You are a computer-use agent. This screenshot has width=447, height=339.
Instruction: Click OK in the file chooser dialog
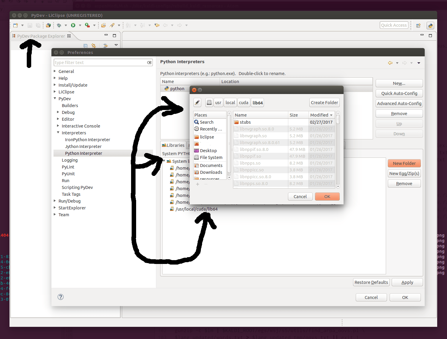327,197
